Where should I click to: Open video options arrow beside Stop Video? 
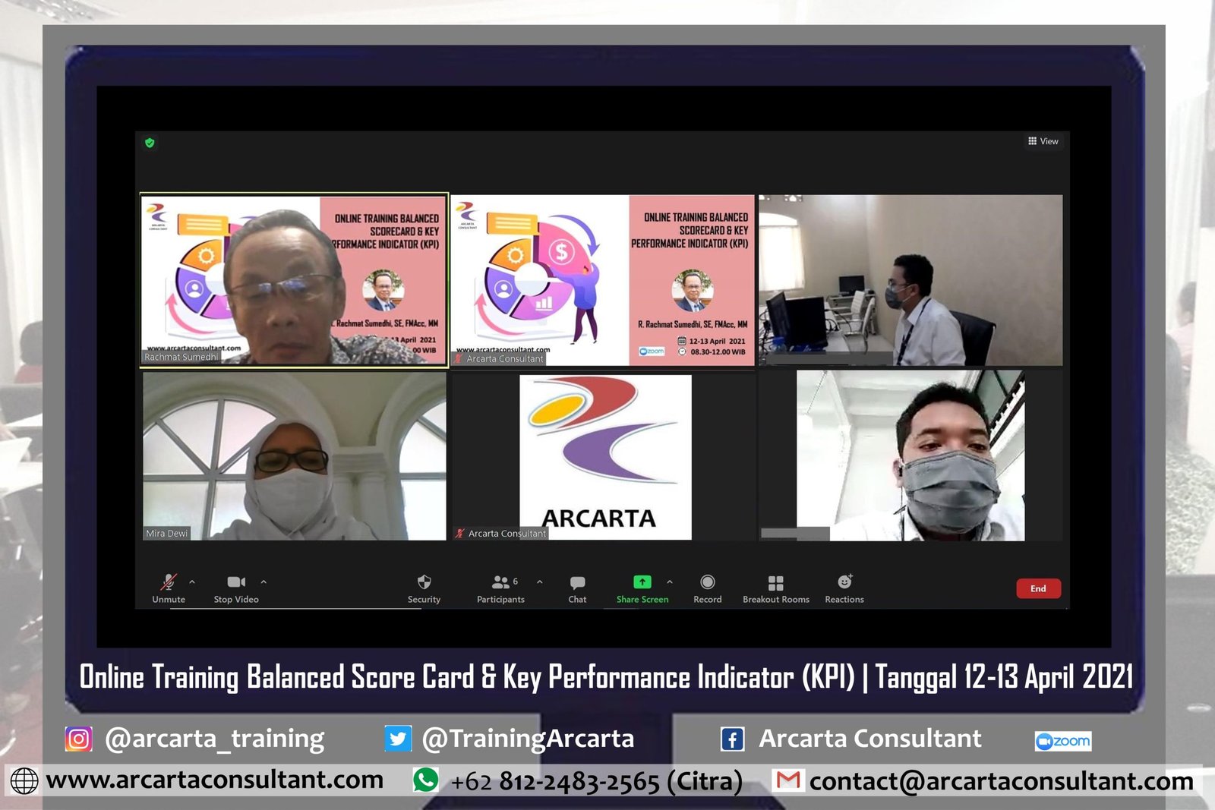tap(264, 582)
